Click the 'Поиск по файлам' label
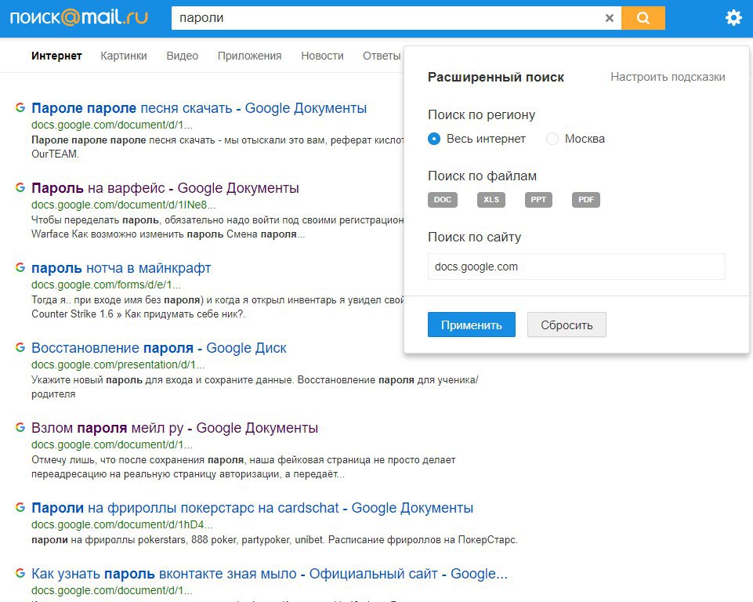Screen dimensions: 753x602 point(482,176)
